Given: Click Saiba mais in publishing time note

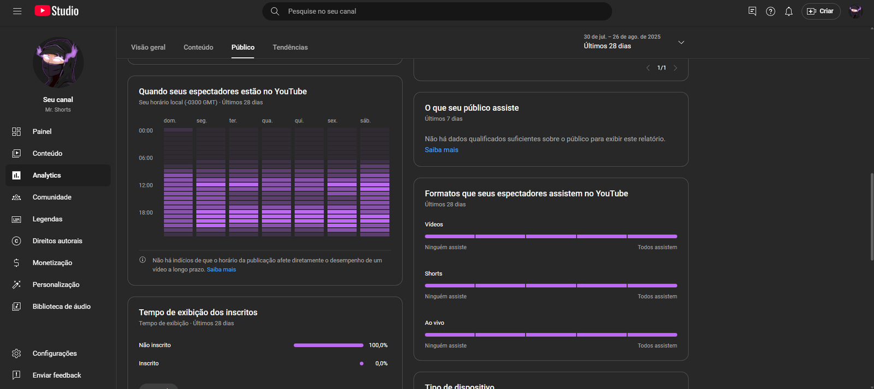Looking at the screenshot, I should click(221, 269).
